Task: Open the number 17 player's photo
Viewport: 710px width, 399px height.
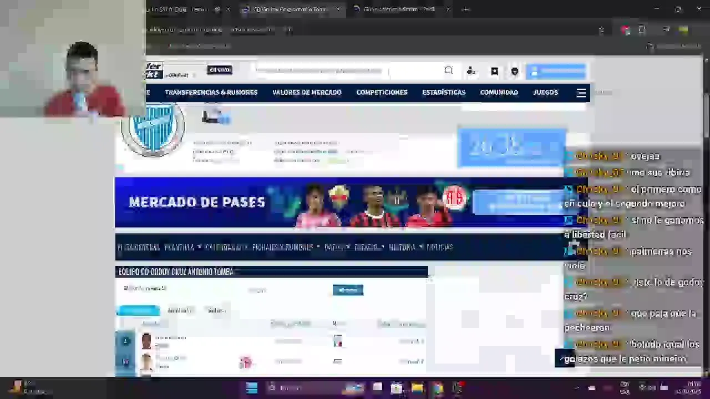Action: 146,362
